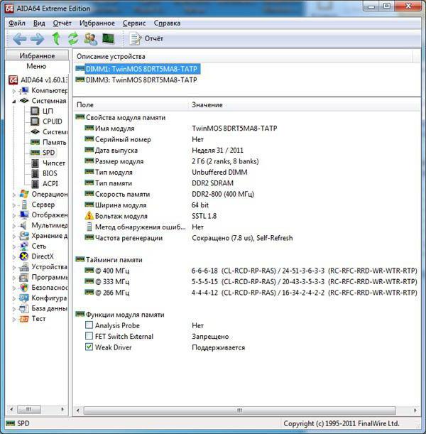The image size is (426, 434).
Task: Open the Отчёт menu in menu bar
Action: click(x=62, y=23)
